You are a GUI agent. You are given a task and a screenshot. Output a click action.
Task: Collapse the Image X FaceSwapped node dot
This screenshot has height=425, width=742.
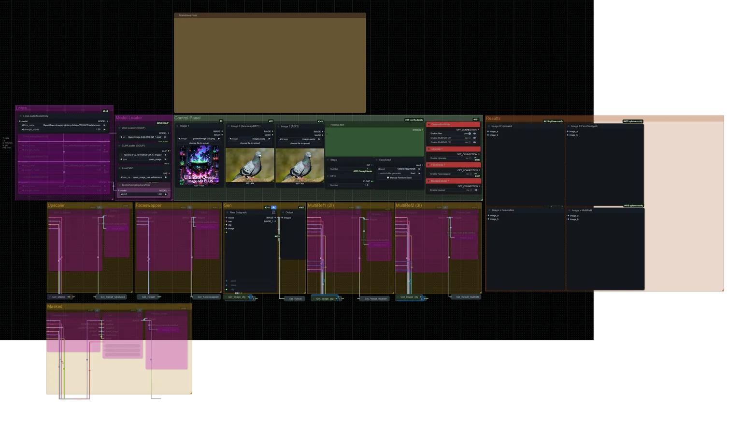569,126
